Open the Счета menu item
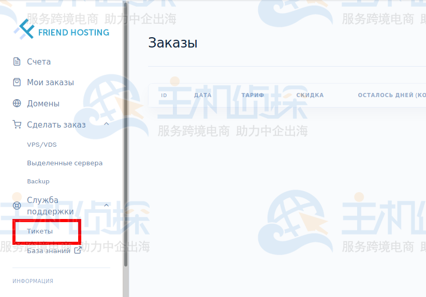 click(x=39, y=62)
